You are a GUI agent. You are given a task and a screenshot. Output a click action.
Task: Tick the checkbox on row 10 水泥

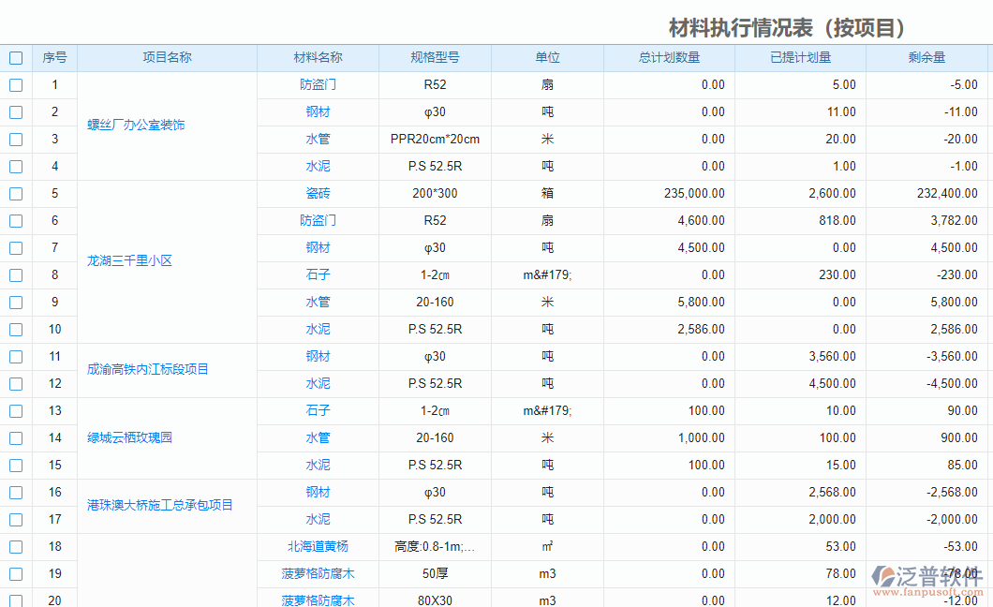click(x=15, y=329)
